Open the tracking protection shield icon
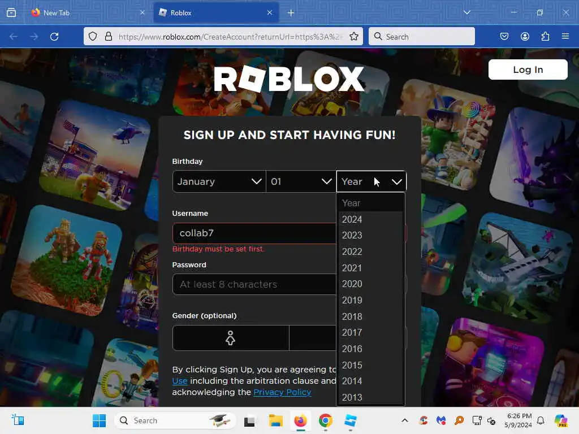The height and width of the screenshot is (434, 579). [93, 37]
